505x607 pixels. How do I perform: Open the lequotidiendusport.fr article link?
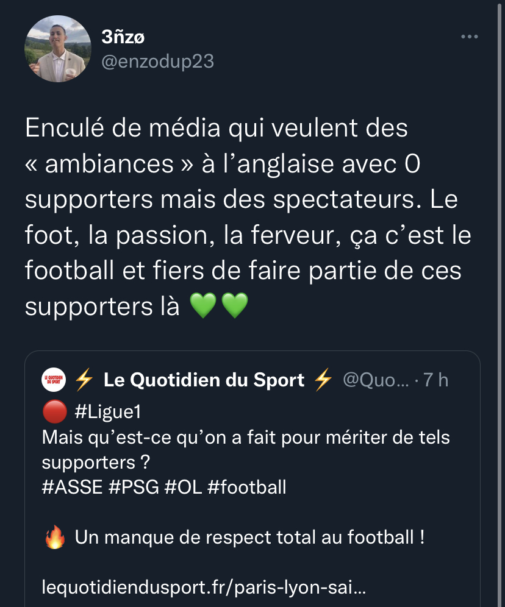pos(204,588)
